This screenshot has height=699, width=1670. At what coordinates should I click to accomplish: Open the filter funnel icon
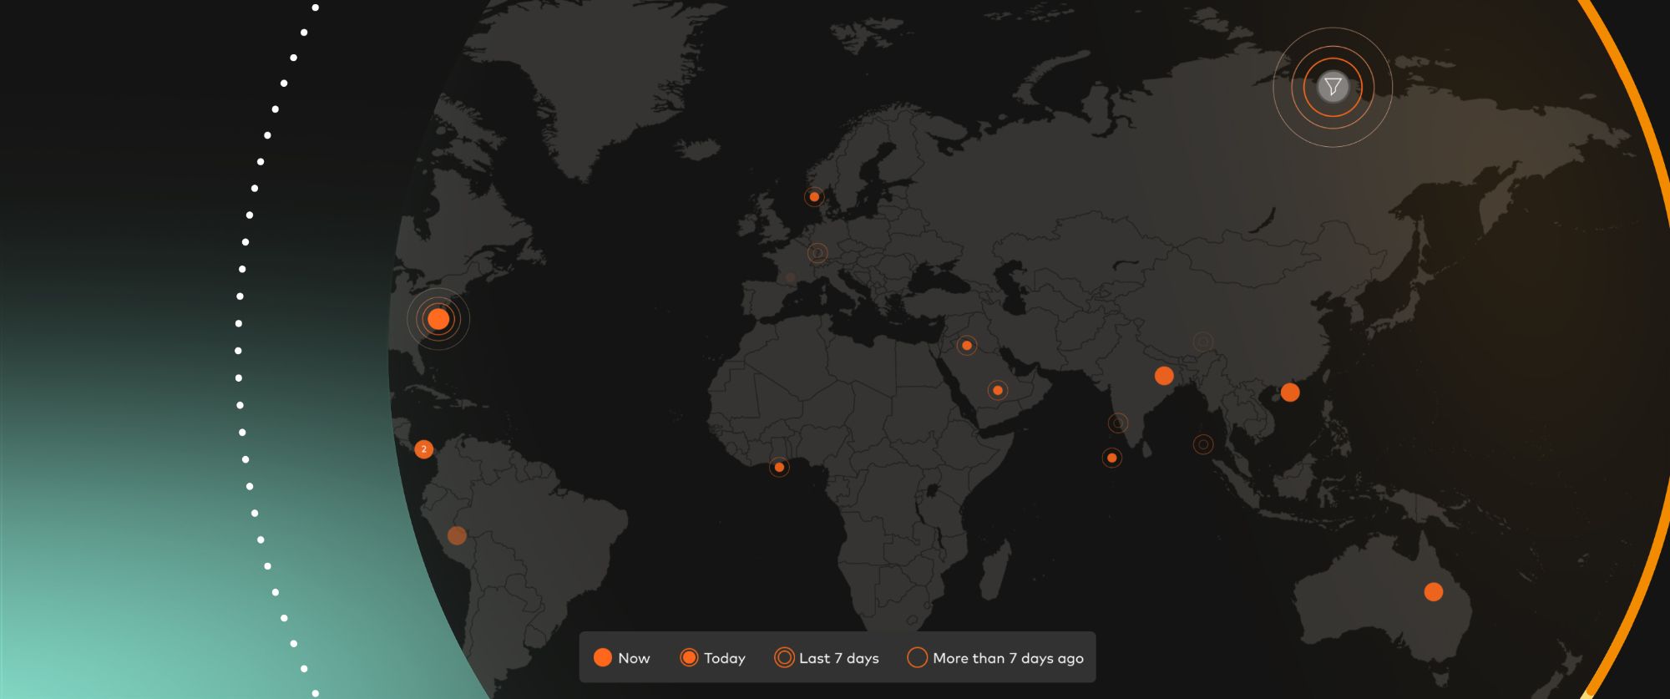click(x=1333, y=87)
